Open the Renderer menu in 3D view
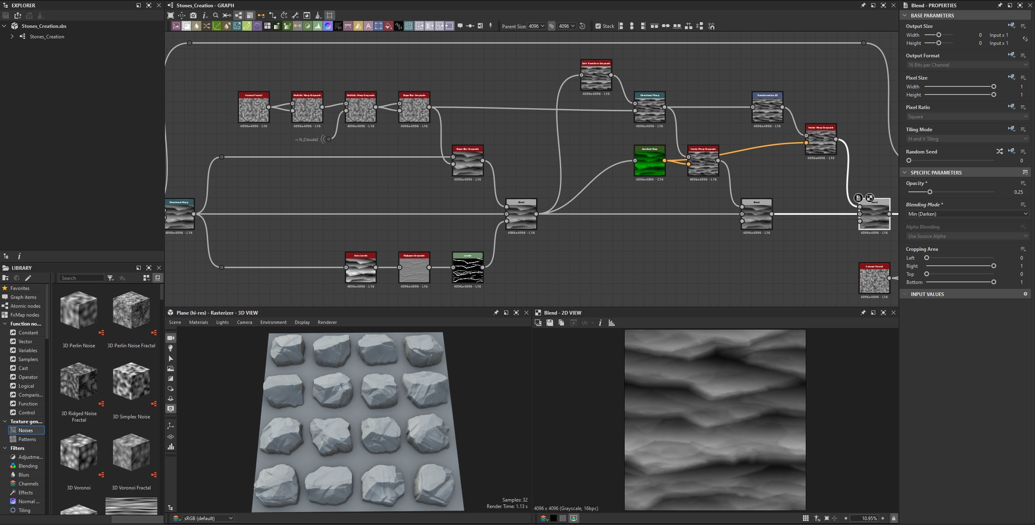The height and width of the screenshot is (525, 1035). [327, 322]
